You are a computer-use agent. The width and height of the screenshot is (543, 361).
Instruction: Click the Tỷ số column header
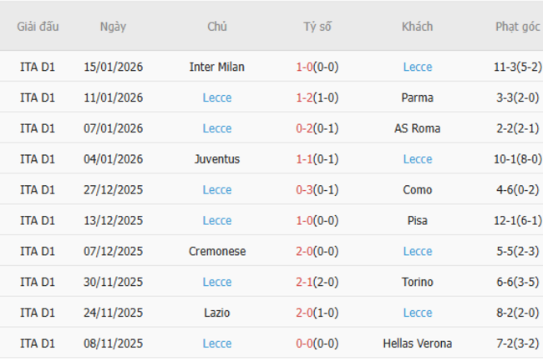click(317, 27)
